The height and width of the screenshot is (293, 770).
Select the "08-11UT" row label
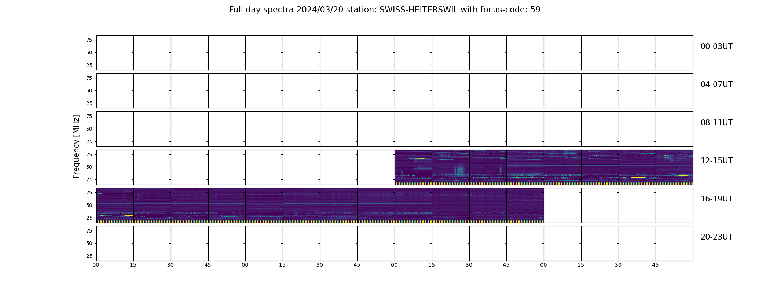pyautogui.click(x=716, y=123)
